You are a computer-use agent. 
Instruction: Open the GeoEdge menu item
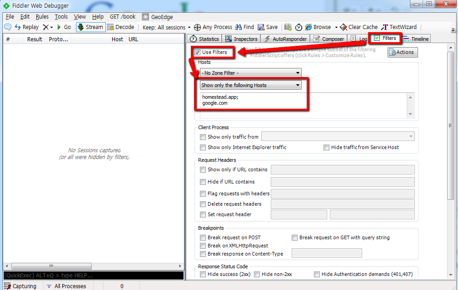(x=157, y=17)
